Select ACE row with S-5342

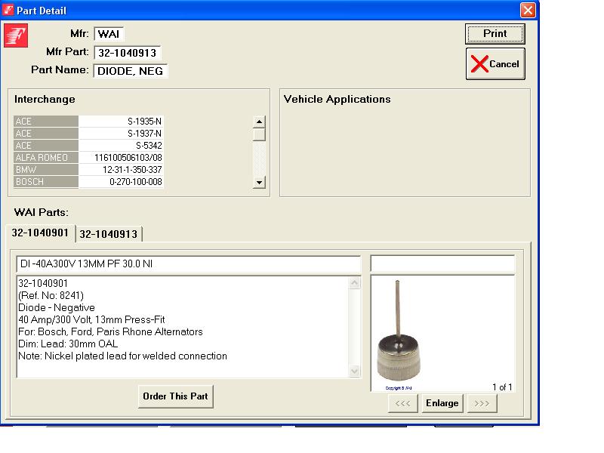coord(88,146)
